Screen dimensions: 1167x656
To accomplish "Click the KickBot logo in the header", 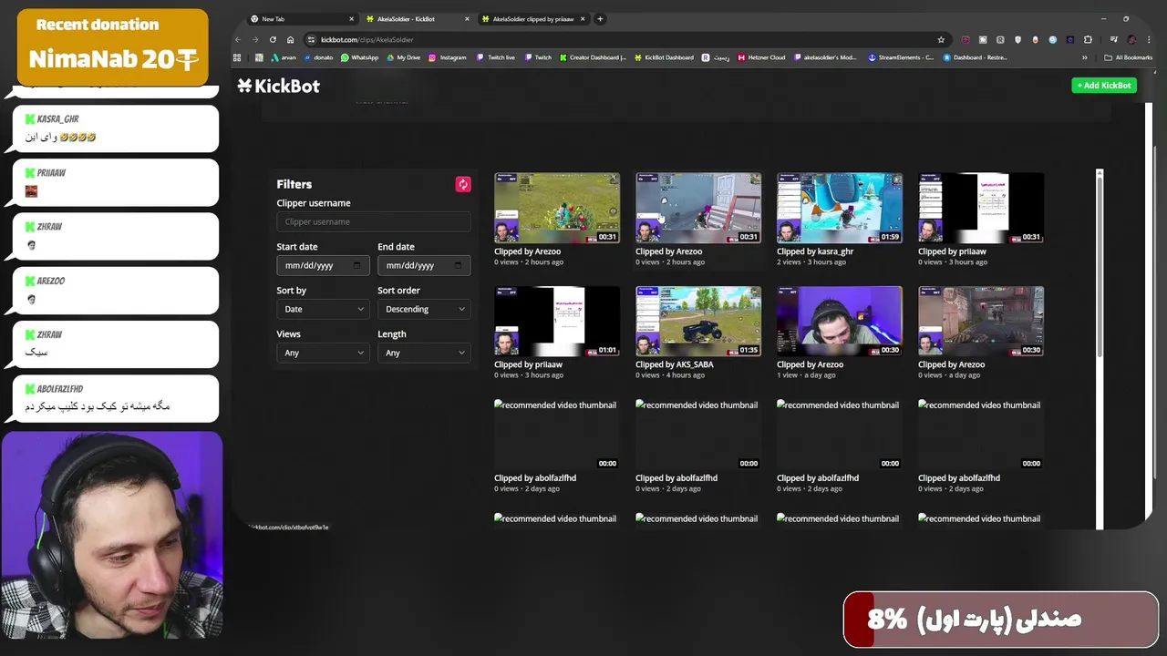I will coord(279,86).
